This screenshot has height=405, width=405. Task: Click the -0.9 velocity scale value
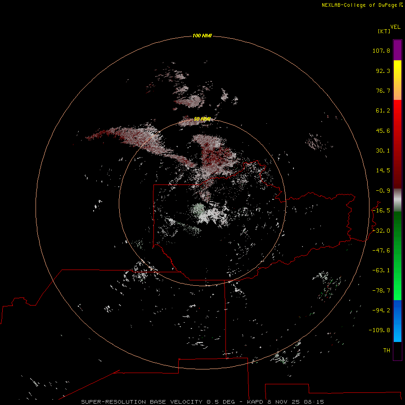(x=383, y=191)
